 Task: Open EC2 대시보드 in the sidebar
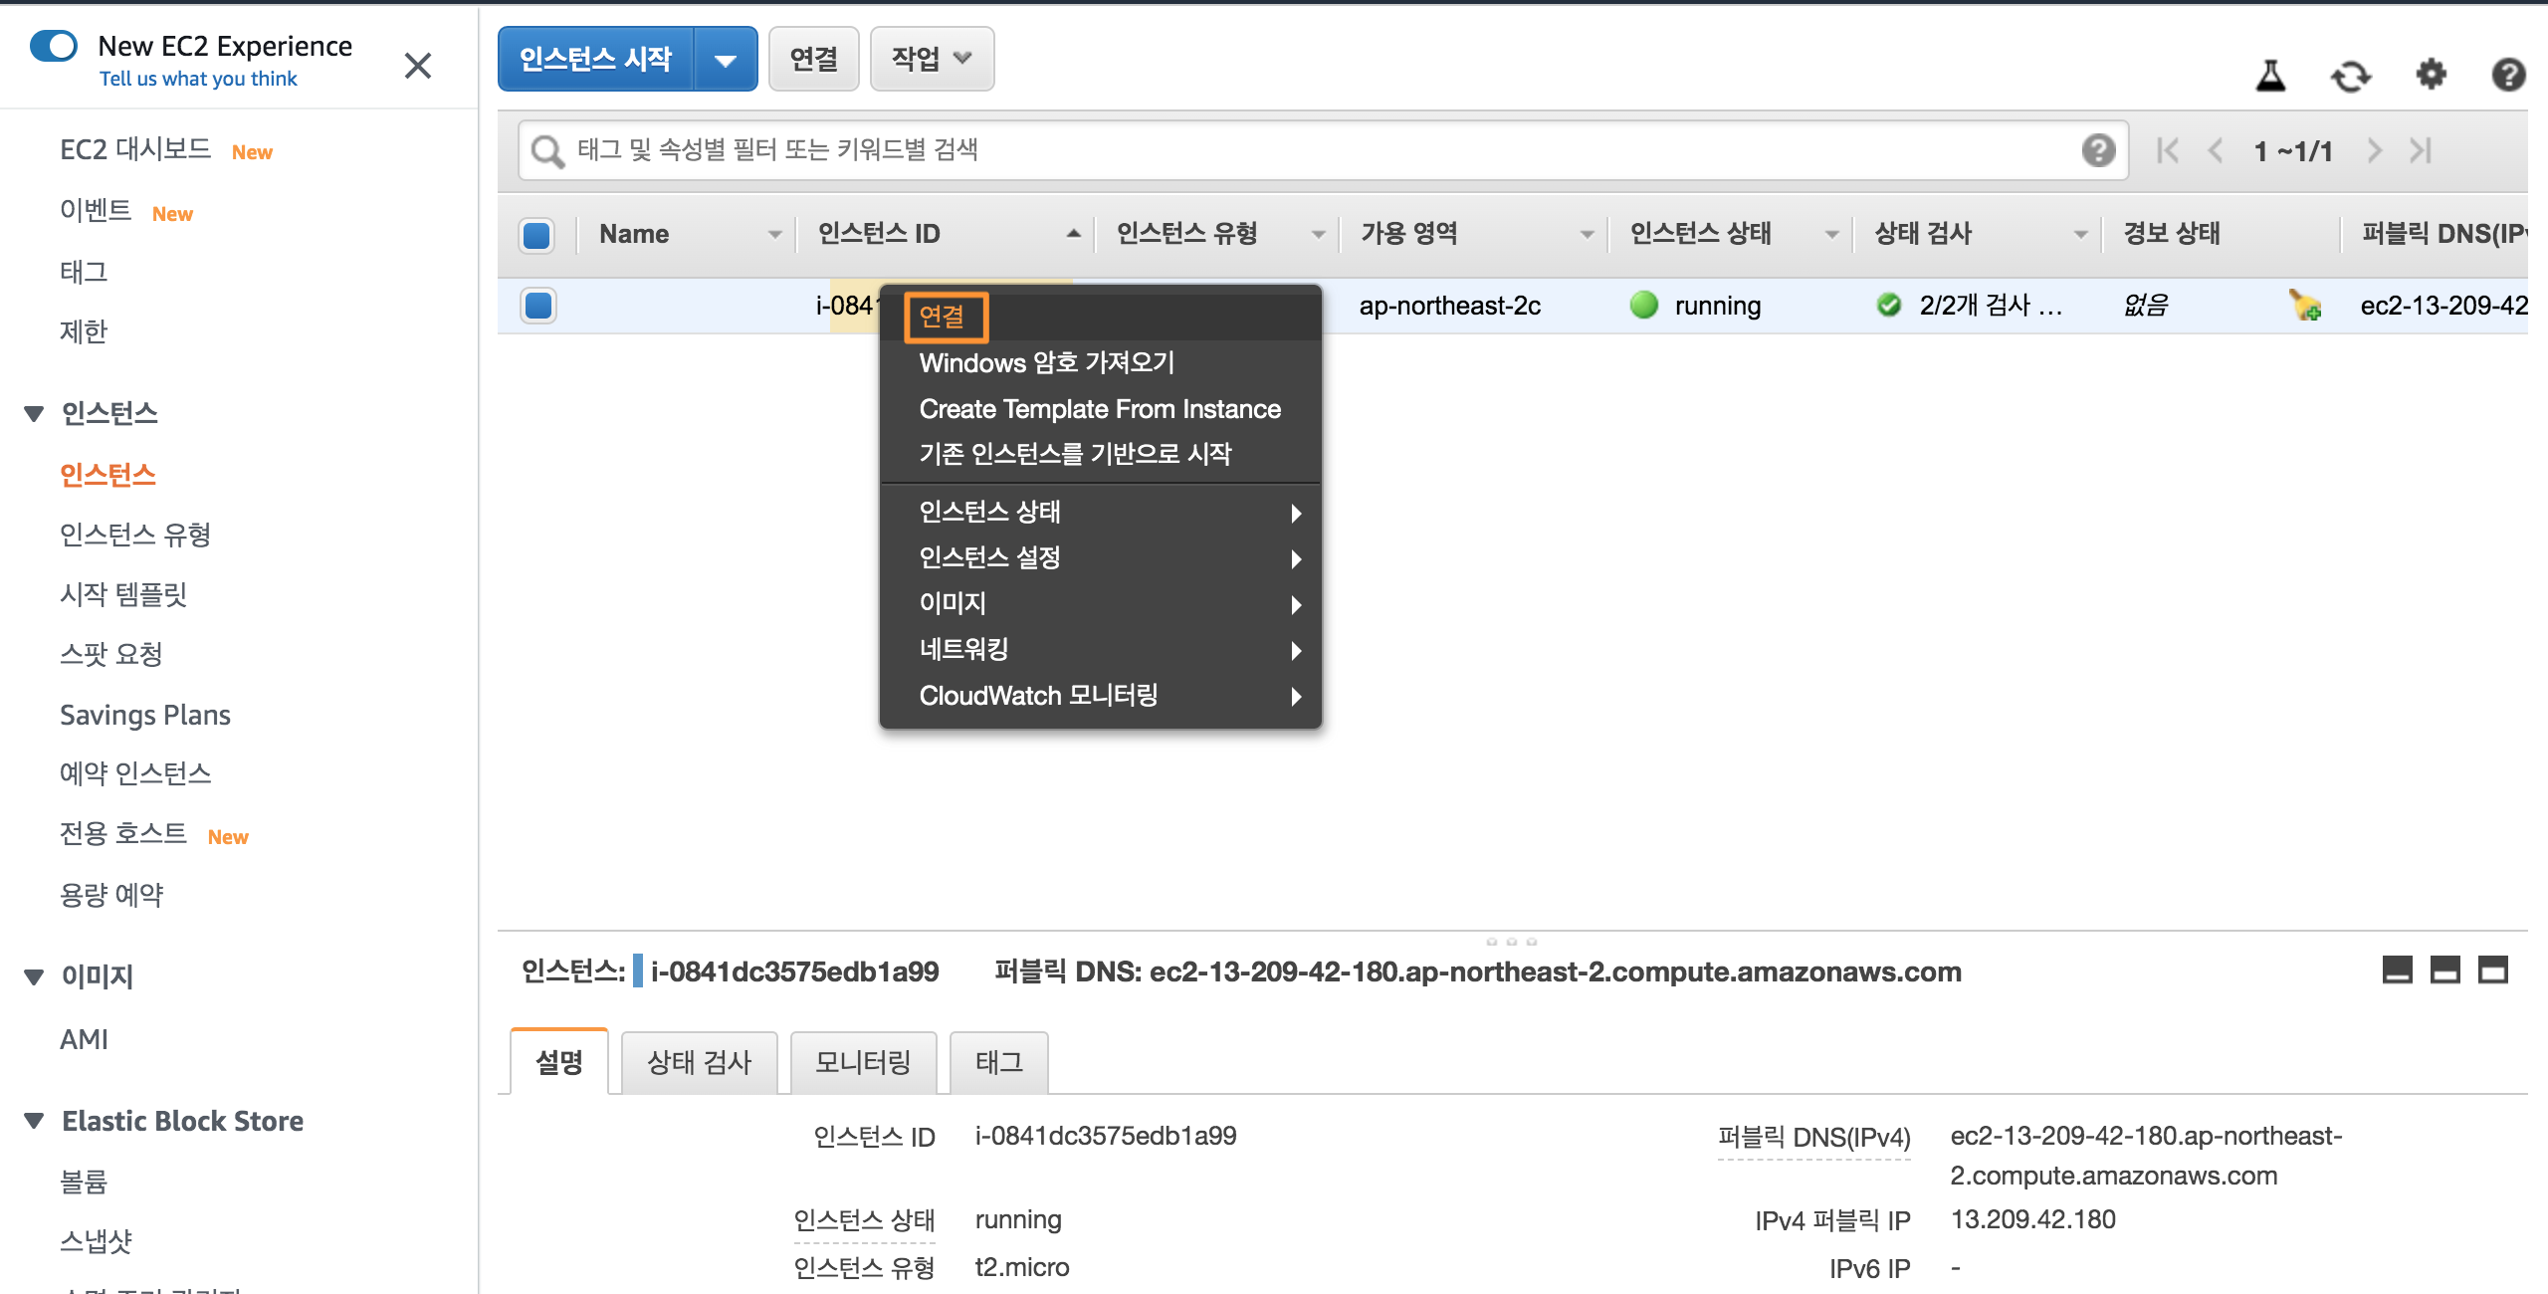click(135, 150)
